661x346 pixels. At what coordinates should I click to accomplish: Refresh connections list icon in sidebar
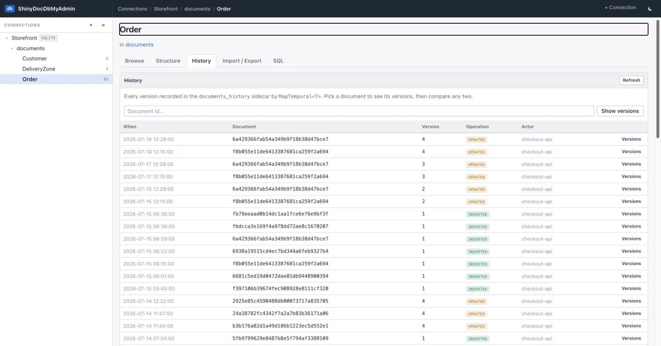pos(103,25)
